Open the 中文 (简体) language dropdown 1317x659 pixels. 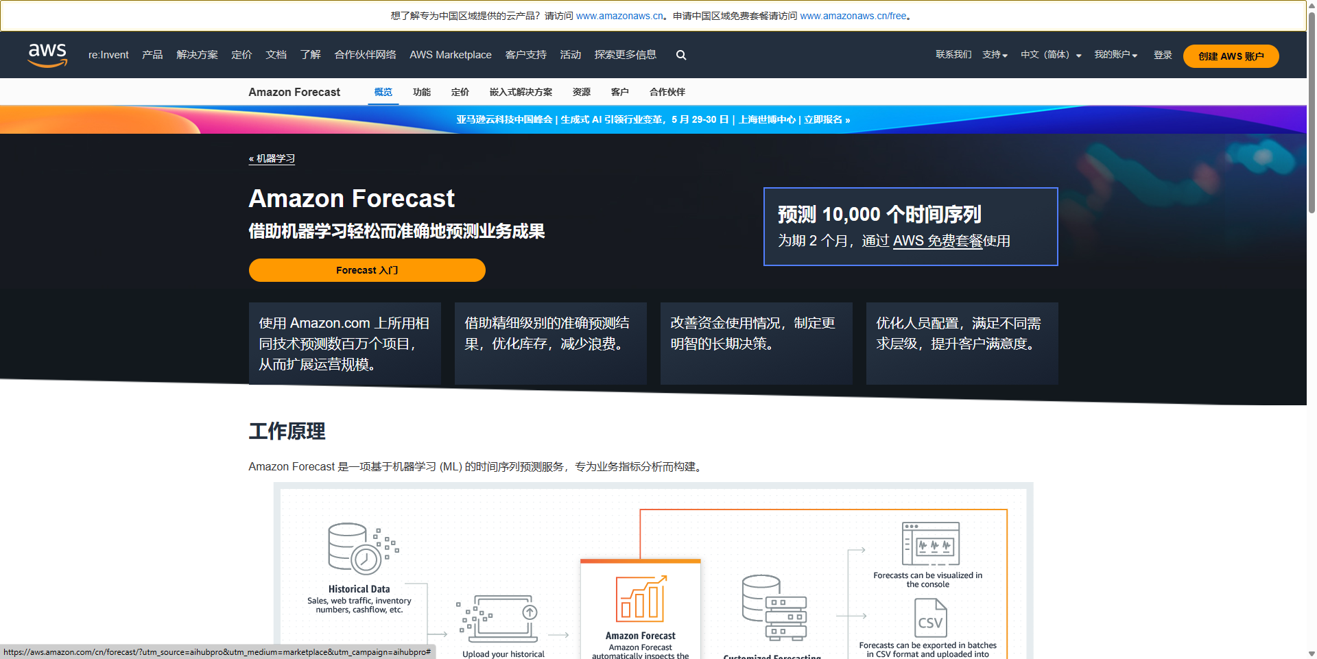pos(1051,55)
